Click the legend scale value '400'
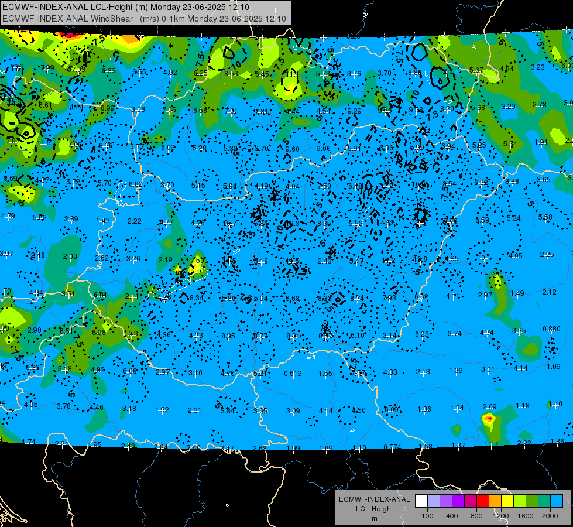Image resolution: width=573 pixels, height=527 pixels. (x=452, y=516)
